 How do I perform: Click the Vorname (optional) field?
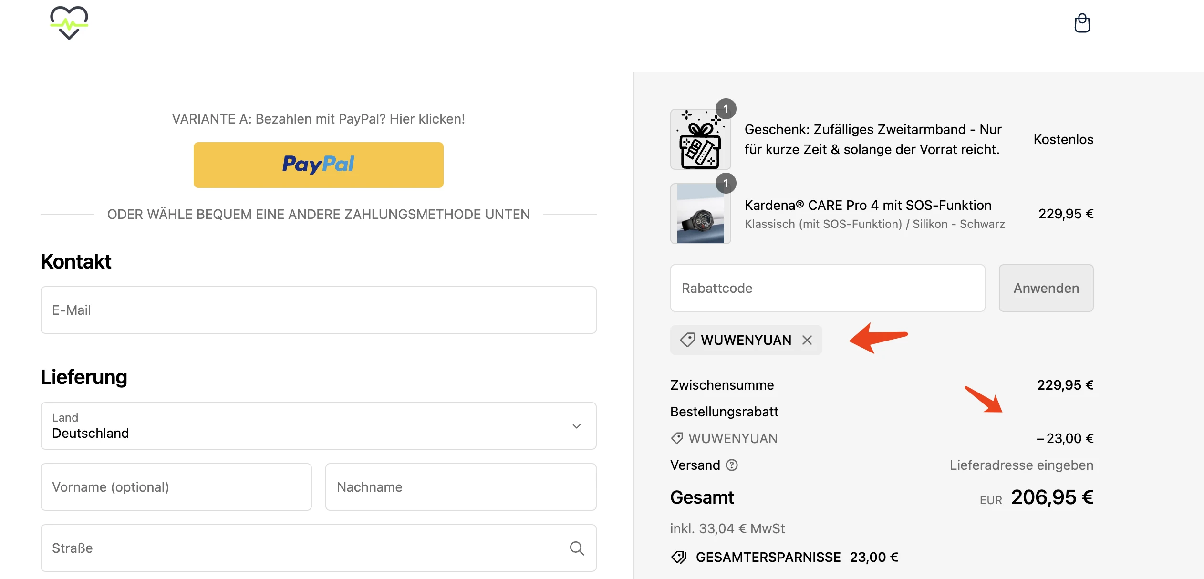(x=176, y=487)
